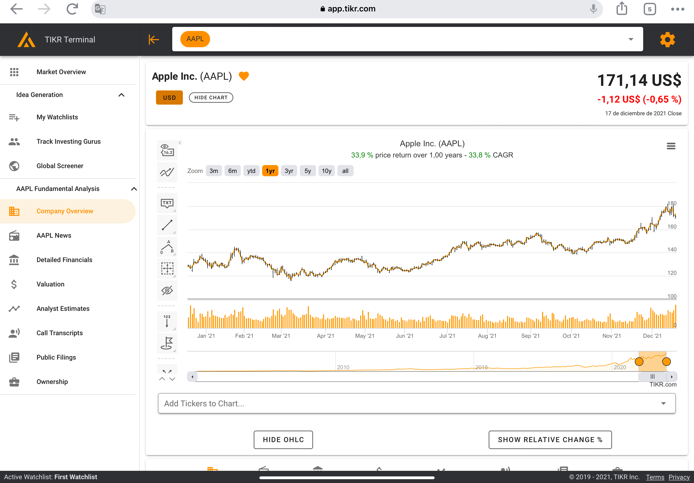This screenshot has height=483, width=694.
Task: Collapse the chart toolbar small arrow
Action: [180, 143]
